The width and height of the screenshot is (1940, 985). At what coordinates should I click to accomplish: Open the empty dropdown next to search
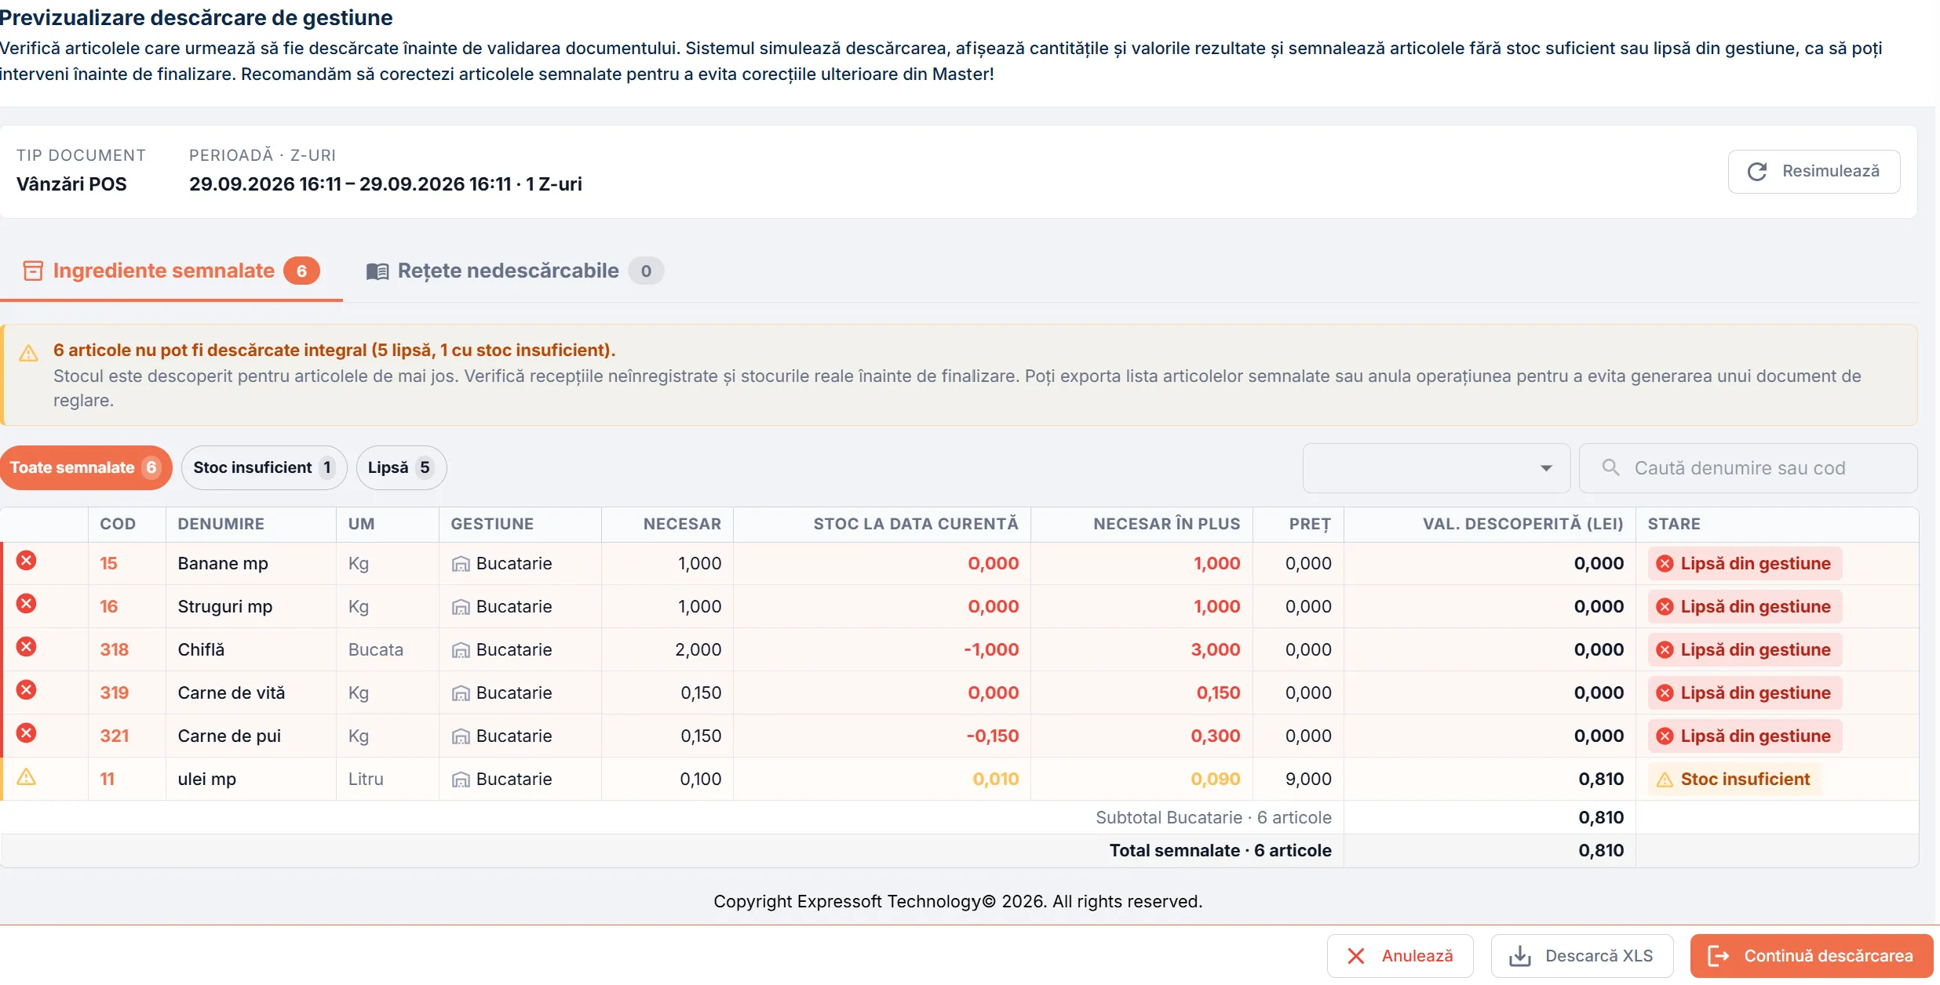[x=1436, y=468]
